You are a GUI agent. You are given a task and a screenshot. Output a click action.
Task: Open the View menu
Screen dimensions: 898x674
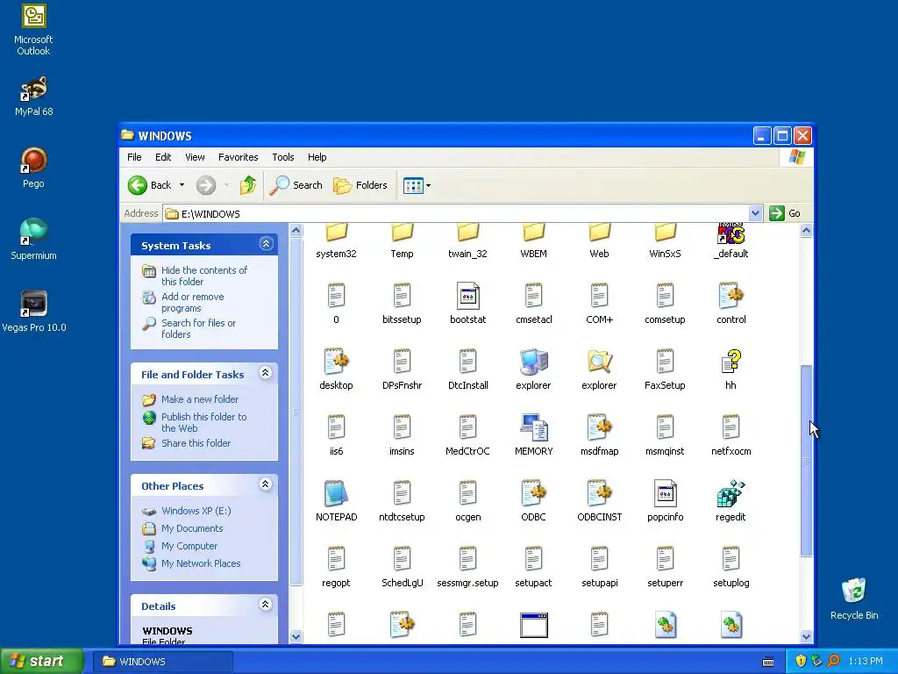coord(195,157)
